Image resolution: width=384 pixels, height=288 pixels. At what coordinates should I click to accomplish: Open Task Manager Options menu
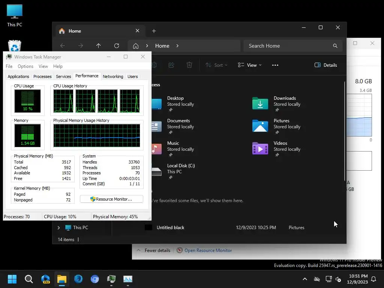tap(25, 66)
